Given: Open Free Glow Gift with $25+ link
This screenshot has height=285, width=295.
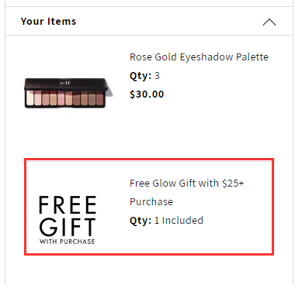Looking at the screenshot, I should [186, 192].
